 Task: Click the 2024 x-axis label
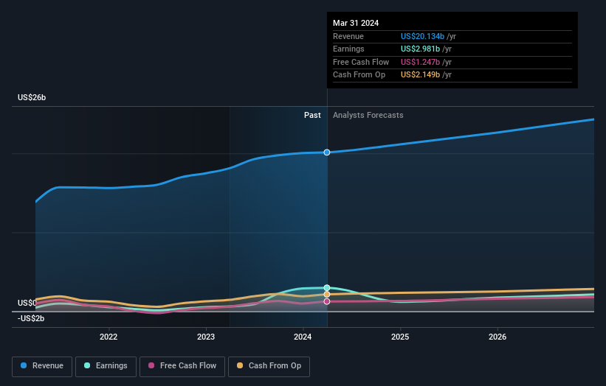click(303, 337)
